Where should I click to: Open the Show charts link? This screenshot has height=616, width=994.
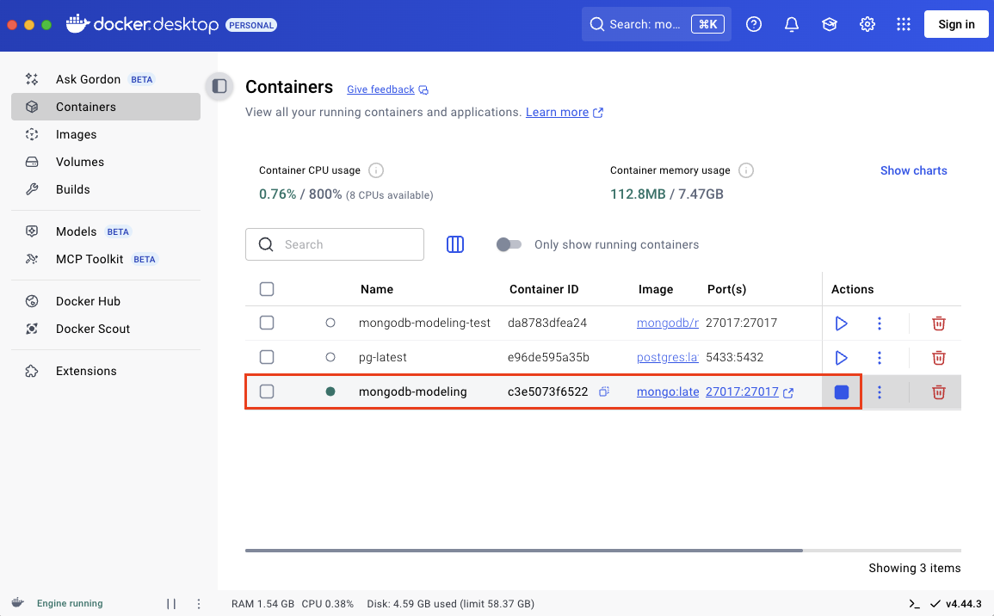click(x=913, y=170)
